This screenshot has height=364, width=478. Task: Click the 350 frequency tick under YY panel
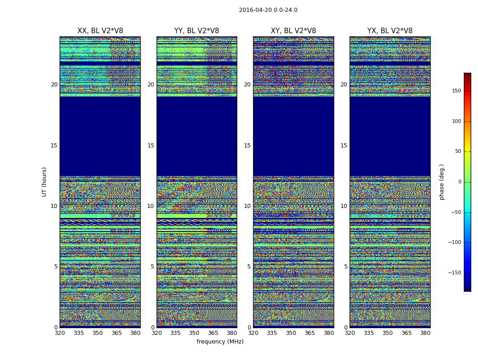click(194, 333)
